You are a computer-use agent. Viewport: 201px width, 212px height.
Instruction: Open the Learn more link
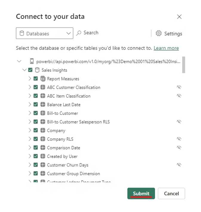[166, 48]
